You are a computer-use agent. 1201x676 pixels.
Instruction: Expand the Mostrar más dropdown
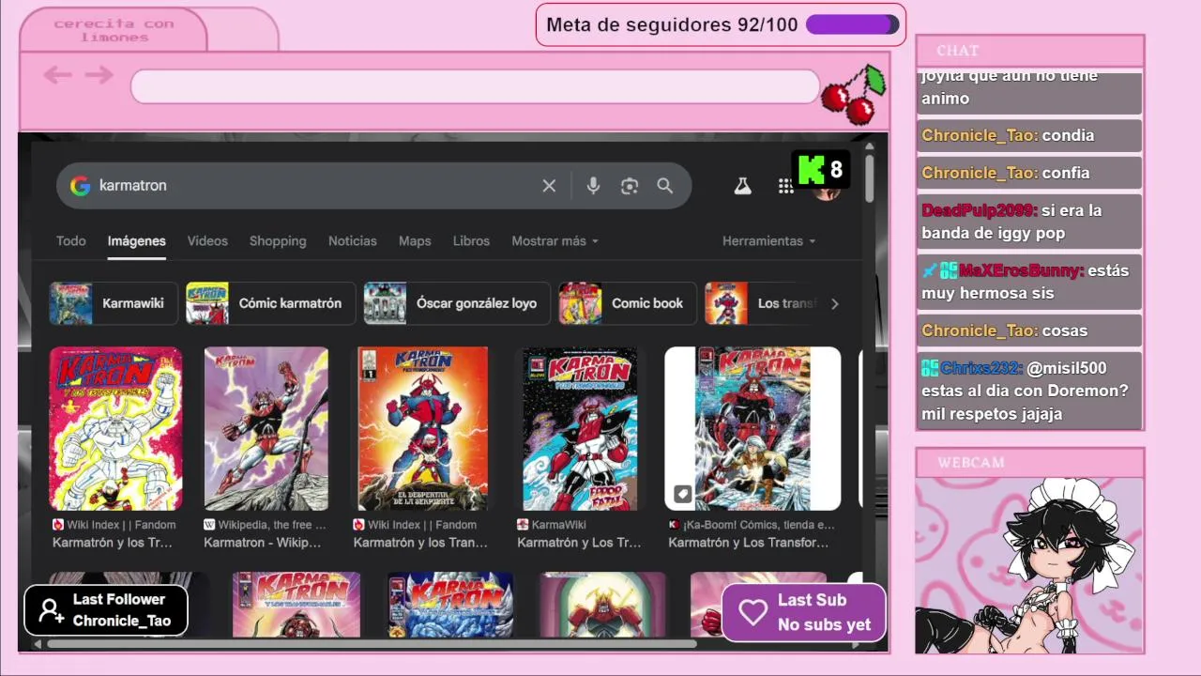tap(555, 241)
